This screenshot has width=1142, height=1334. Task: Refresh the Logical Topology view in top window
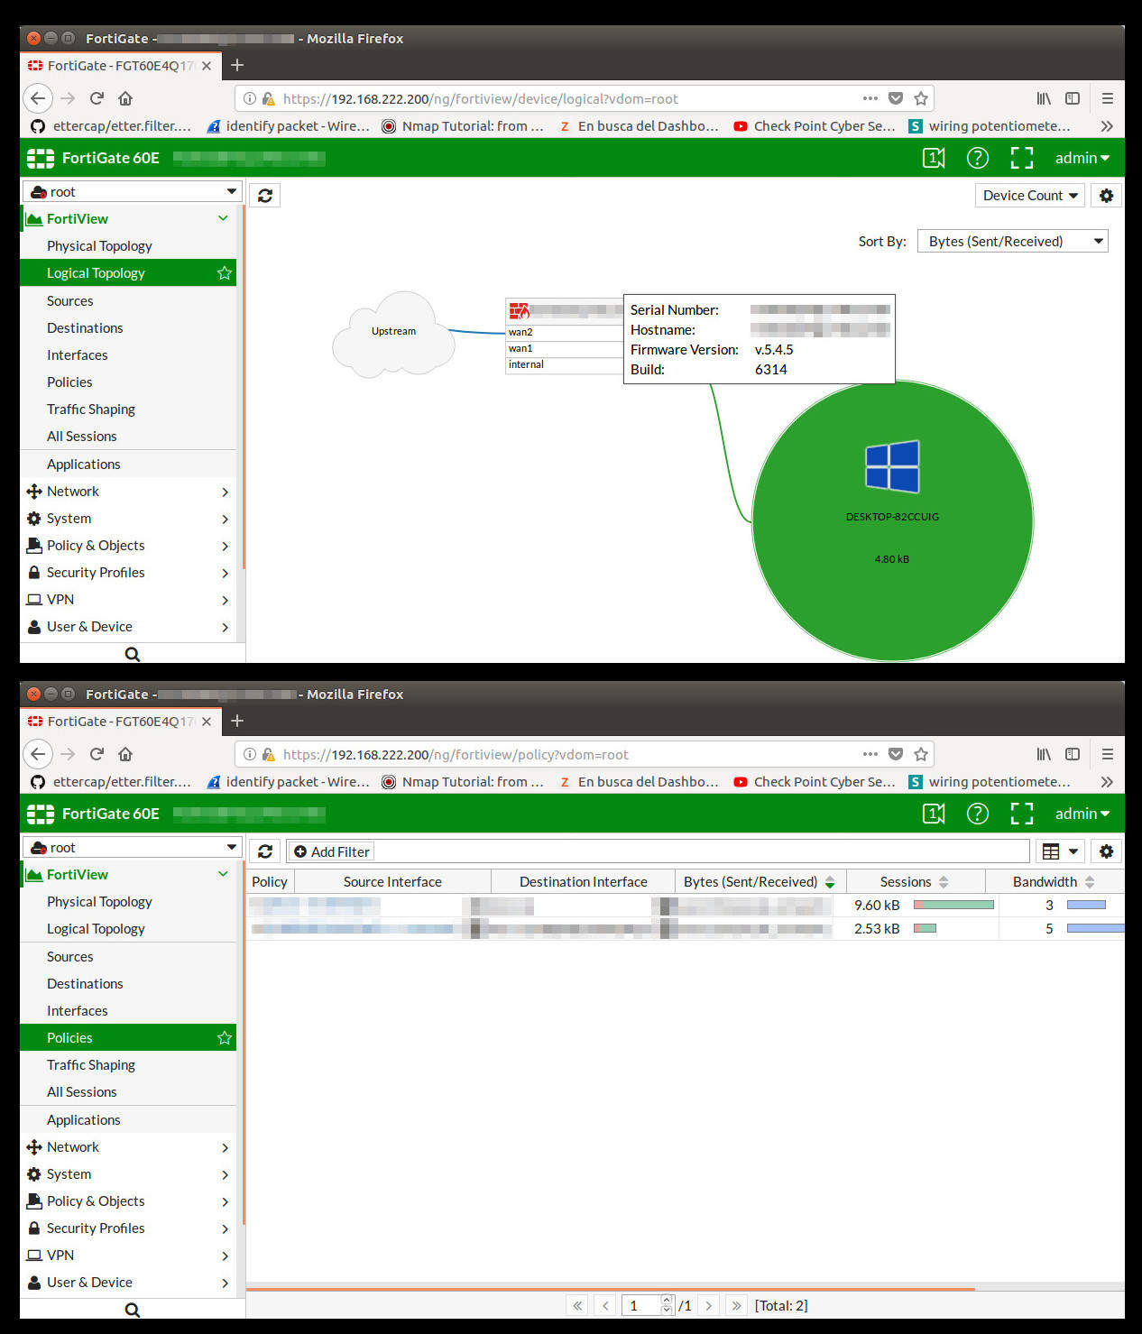265,196
